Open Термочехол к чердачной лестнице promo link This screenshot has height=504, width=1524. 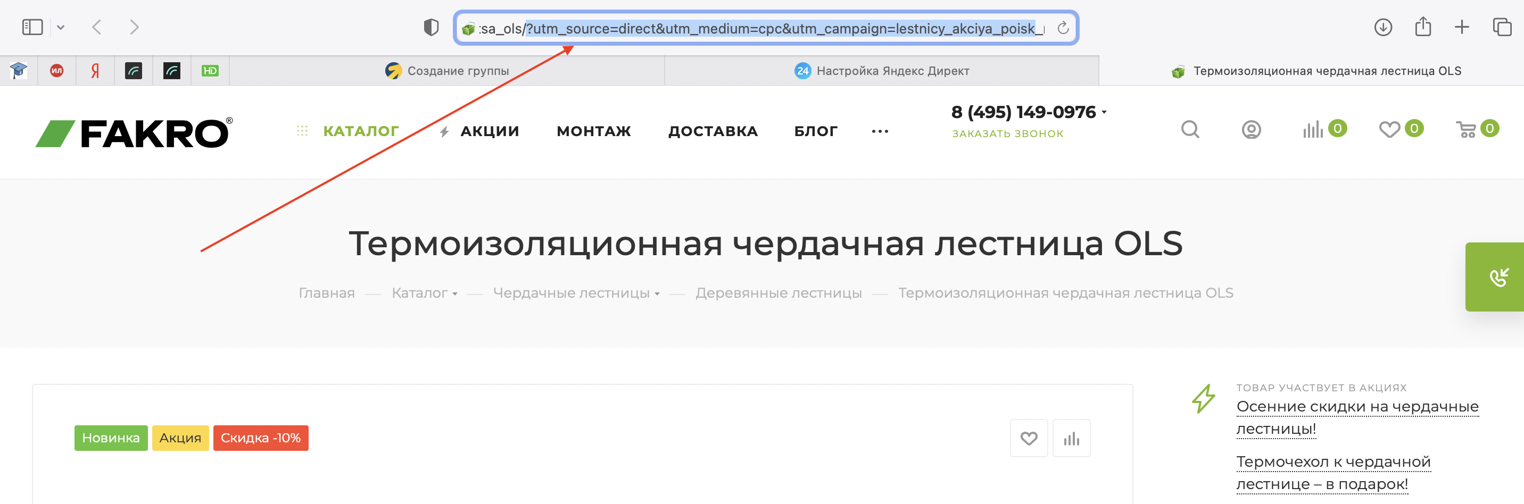point(1333,473)
